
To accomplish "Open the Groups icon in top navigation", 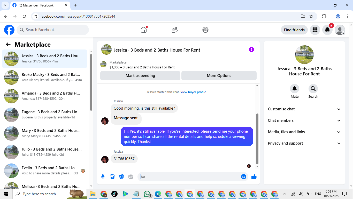I will click(x=205, y=30).
